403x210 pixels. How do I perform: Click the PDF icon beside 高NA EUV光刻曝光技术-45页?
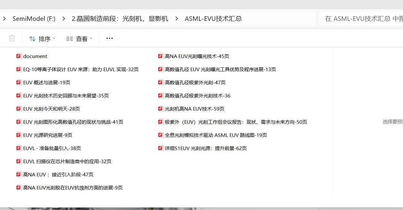pos(160,56)
